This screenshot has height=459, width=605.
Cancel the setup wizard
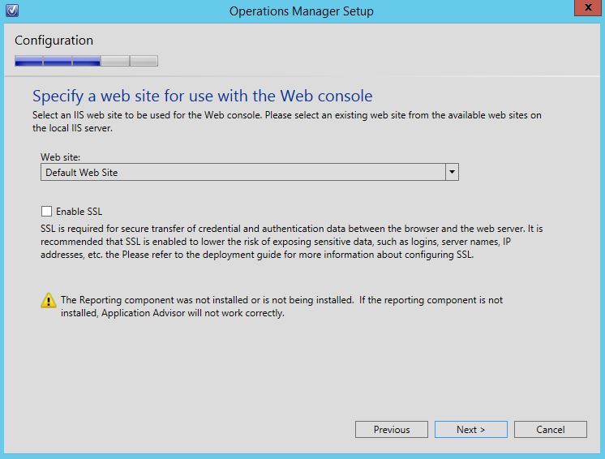pyautogui.click(x=551, y=429)
